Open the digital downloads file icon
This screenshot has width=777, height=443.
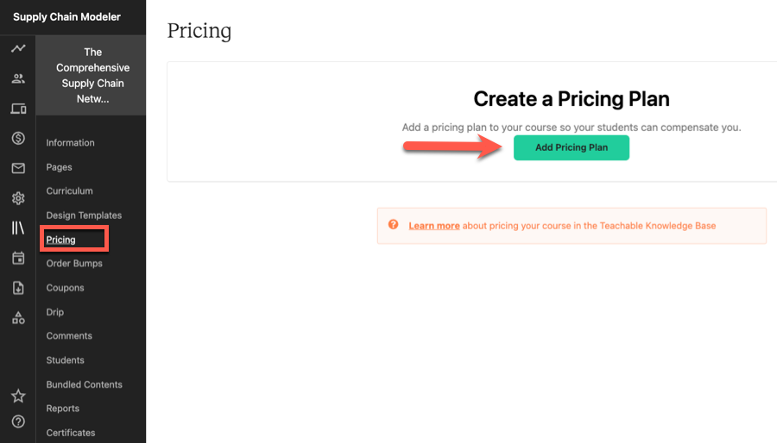(18, 288)
